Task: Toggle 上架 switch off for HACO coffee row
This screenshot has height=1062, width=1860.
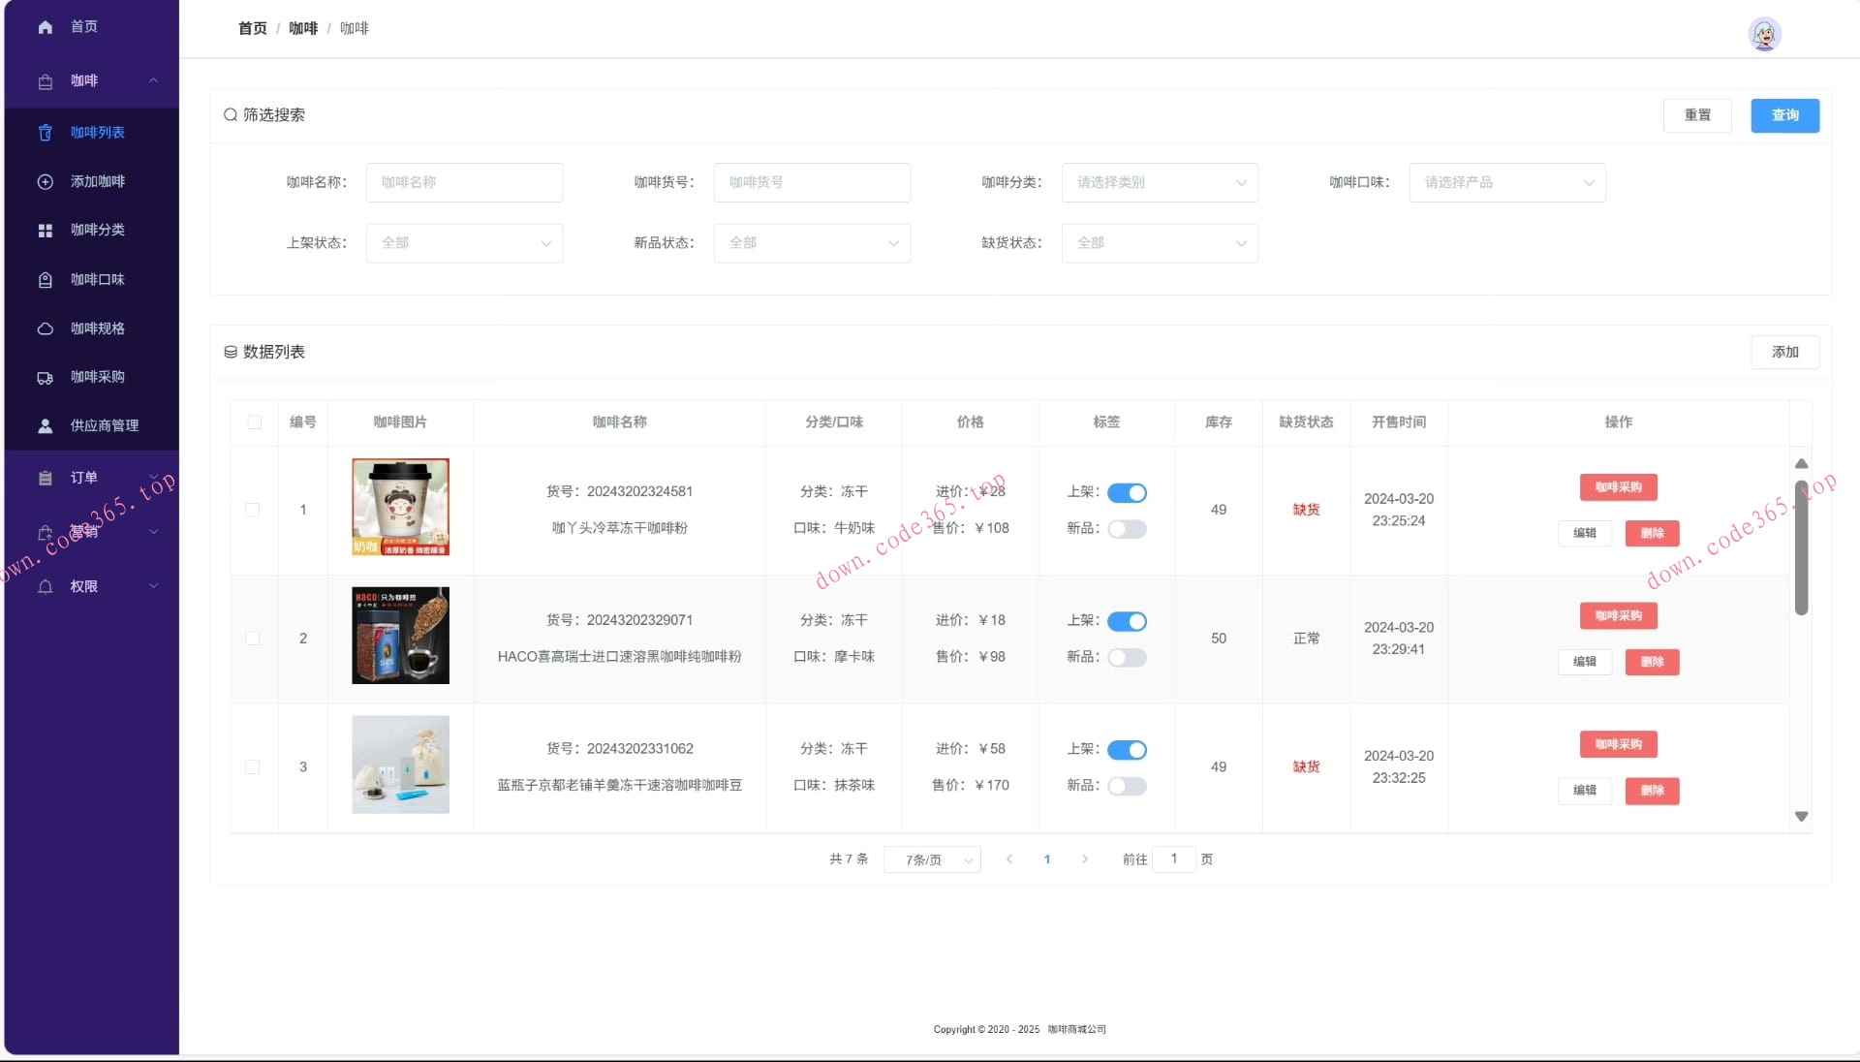Action: 1127,621
